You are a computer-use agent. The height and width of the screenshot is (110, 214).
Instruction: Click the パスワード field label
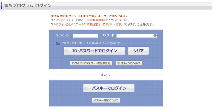click(108, 35)
